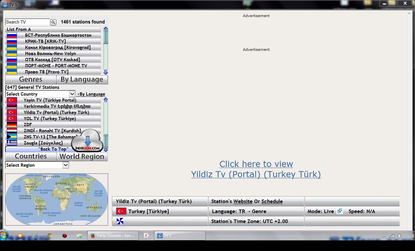The image size is (415, 251).
Task: Click the General TV list's scroll up arrow
Action: coord(106,100)
